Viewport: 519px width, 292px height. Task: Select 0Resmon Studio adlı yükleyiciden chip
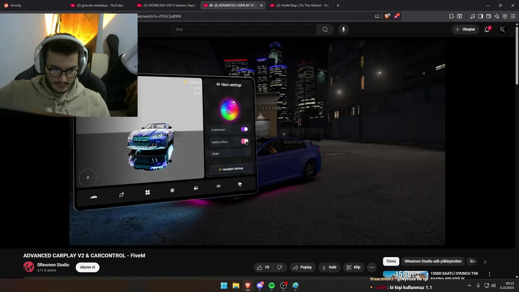click(433, 262)
